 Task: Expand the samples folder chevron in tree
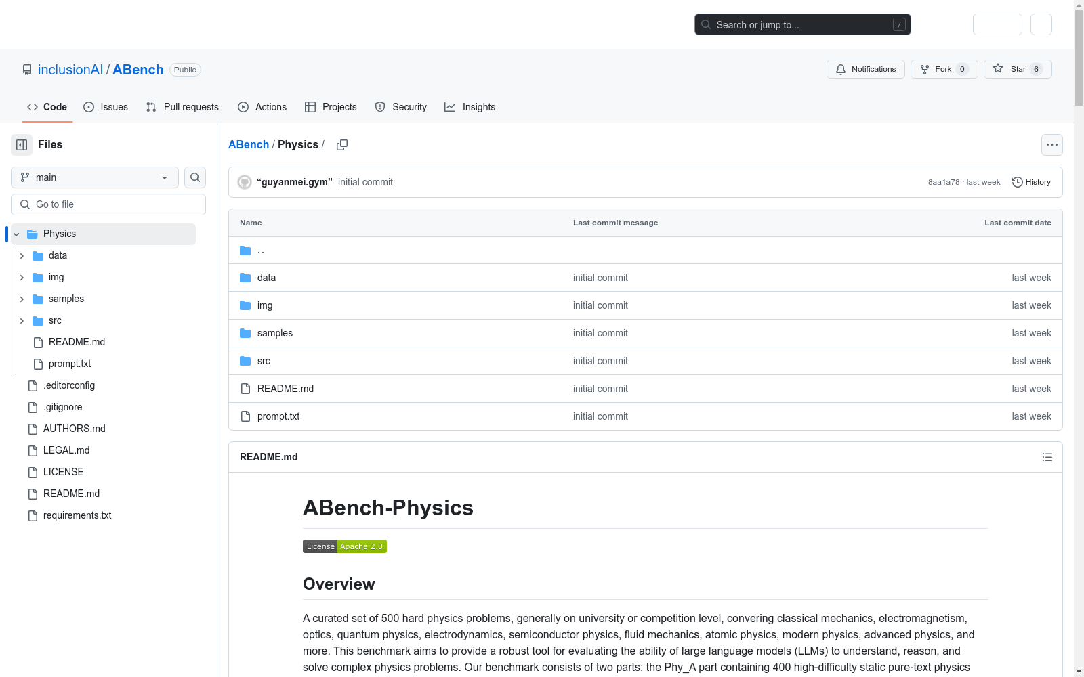click(22, 299)
